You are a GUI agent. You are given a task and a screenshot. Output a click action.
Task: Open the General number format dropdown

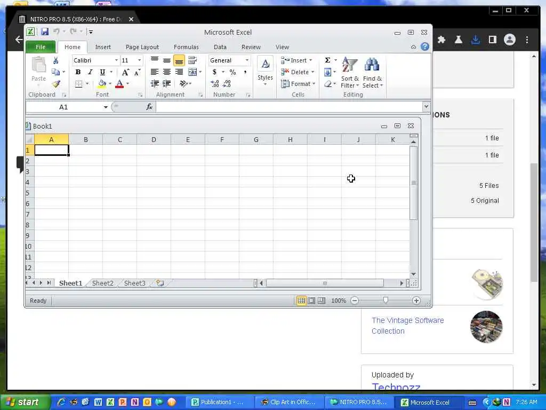tap(247, 60)
